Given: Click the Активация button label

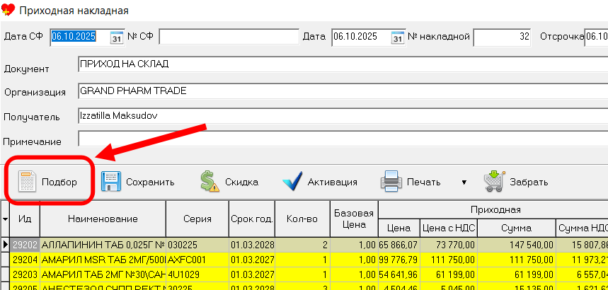Looking at the screenshot, I should 332,182.
